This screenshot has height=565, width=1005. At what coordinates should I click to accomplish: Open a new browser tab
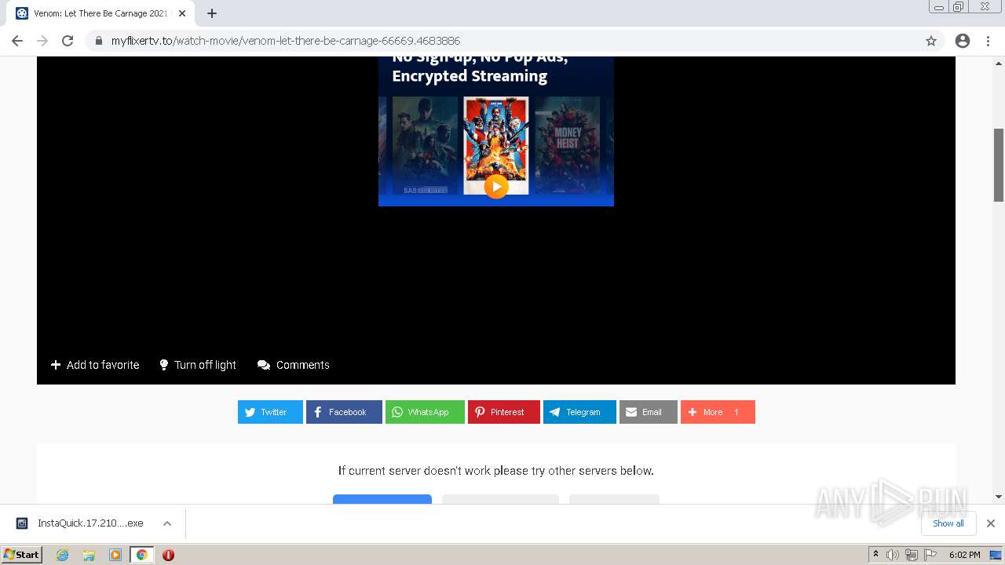click(x=212, y=13)
